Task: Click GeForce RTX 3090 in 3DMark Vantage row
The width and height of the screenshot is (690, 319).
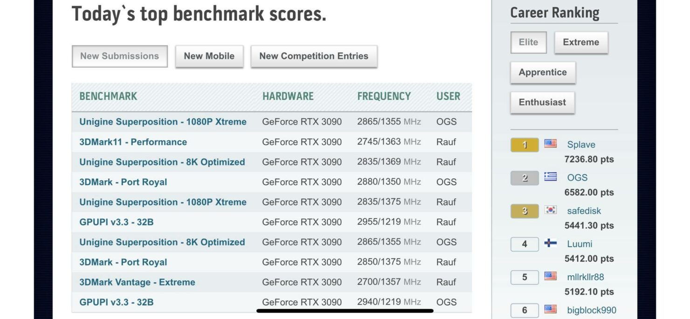Action: pyautogui.click(x=302, y=282)
